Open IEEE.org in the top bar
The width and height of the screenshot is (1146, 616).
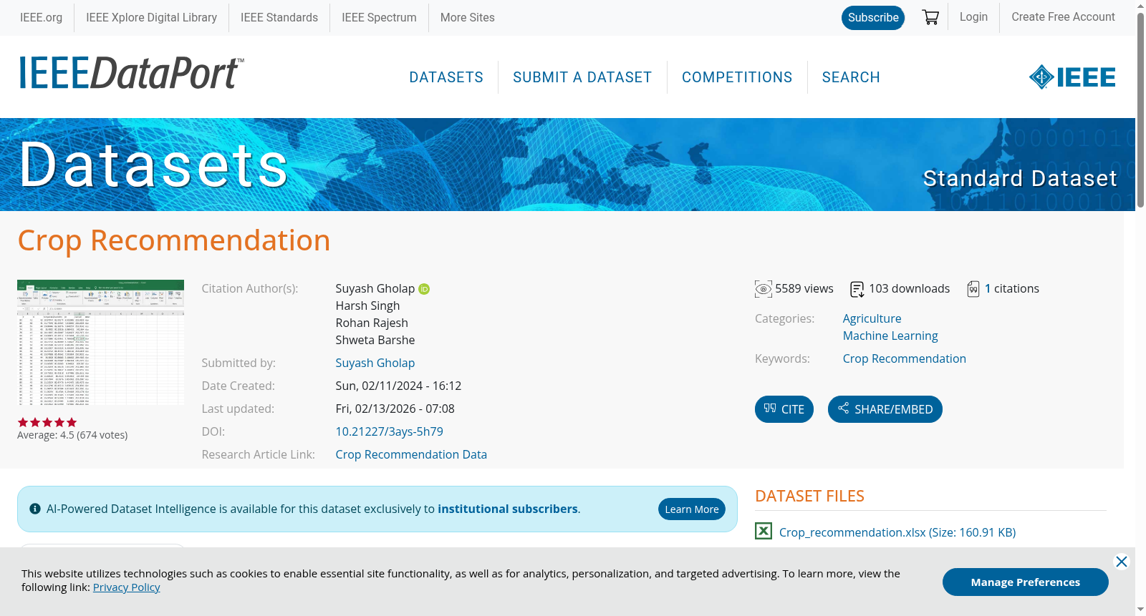click(41, 17)
